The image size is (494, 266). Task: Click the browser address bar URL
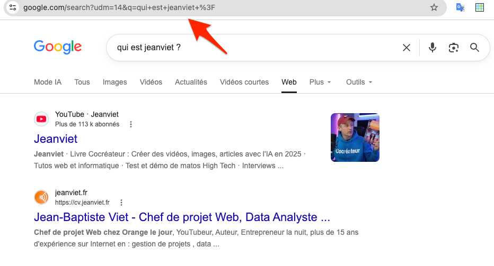[x=119, y=7]
